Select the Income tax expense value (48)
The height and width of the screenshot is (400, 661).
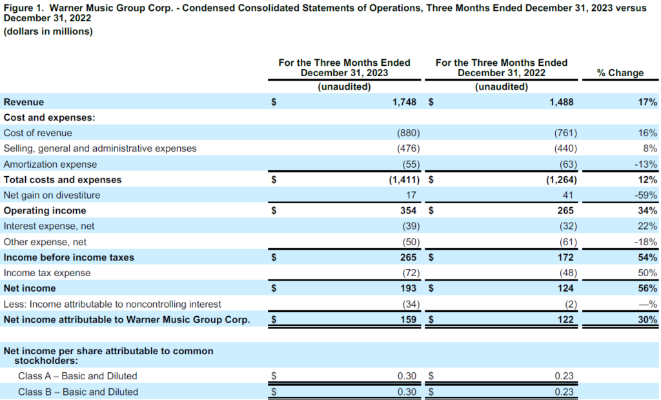[568, 273]
